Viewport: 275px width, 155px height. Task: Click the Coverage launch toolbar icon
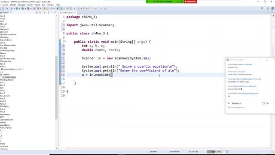(x=23, y=9)
